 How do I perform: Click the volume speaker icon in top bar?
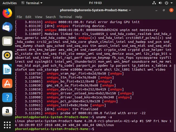point(160,3)
